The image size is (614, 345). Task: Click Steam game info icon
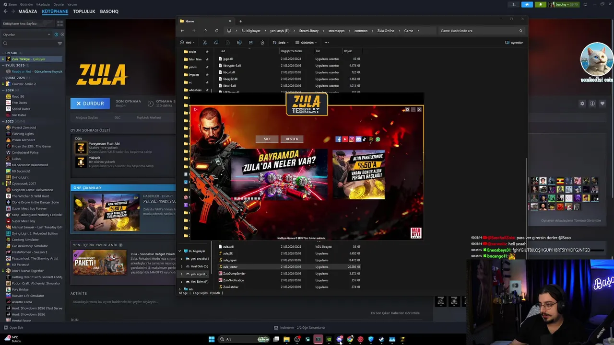tap(592, 103)
